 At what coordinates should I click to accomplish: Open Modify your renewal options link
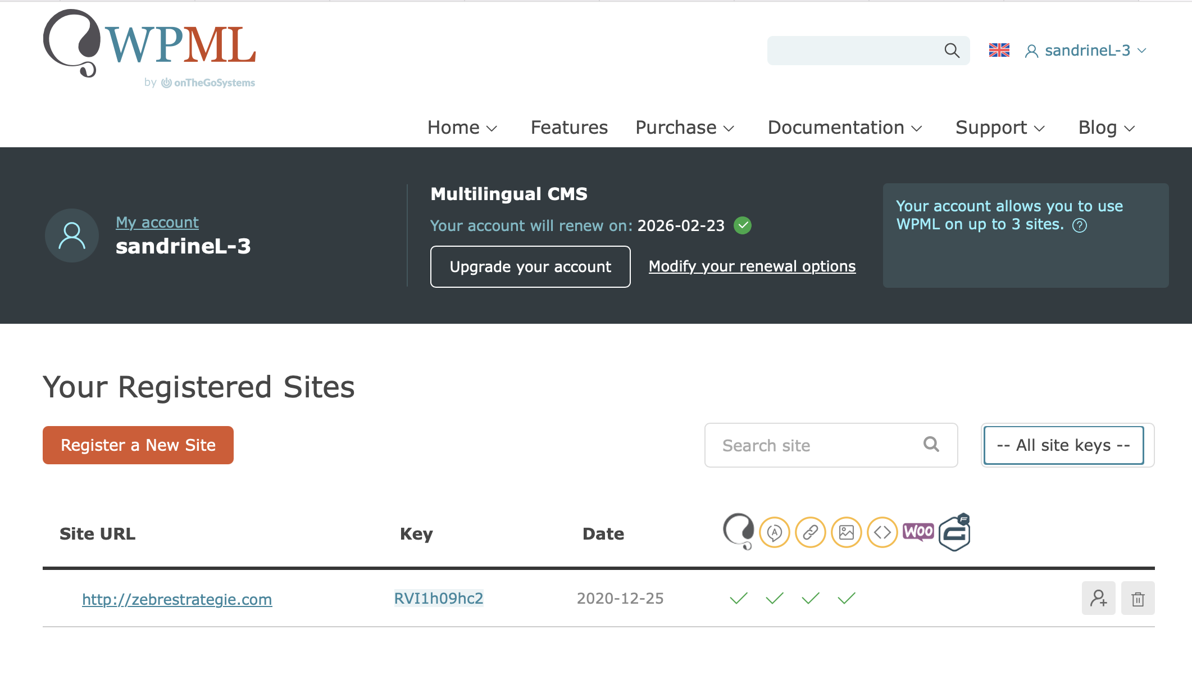[x=752, y=266]
